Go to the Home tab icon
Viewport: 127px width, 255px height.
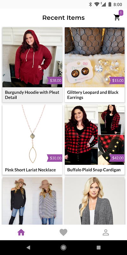pos(21,232)
